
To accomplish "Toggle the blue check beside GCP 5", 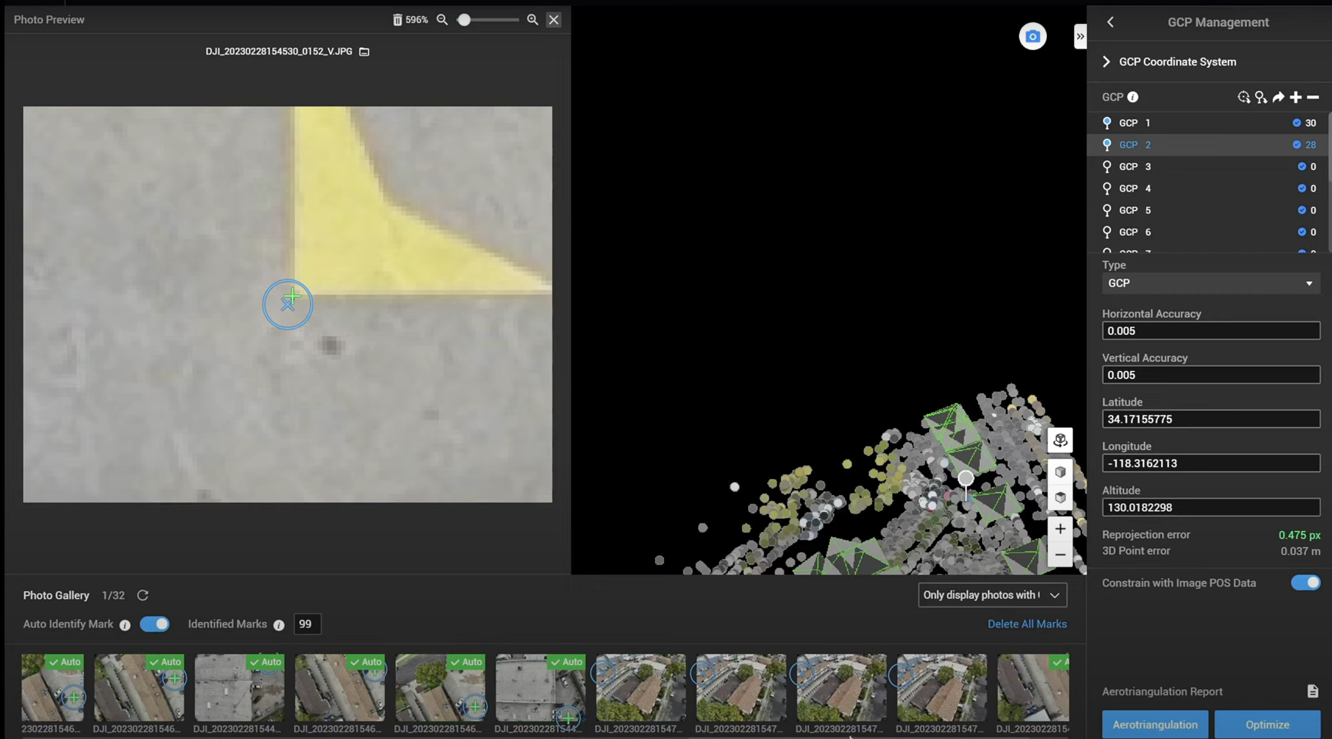I will coord(1302,210).
